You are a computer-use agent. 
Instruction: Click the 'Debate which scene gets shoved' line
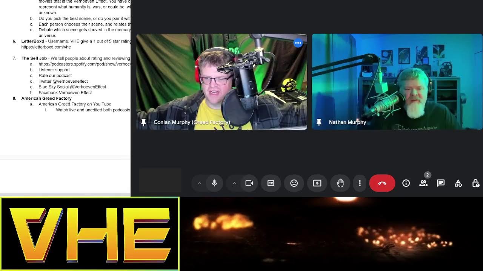(85, 30)
